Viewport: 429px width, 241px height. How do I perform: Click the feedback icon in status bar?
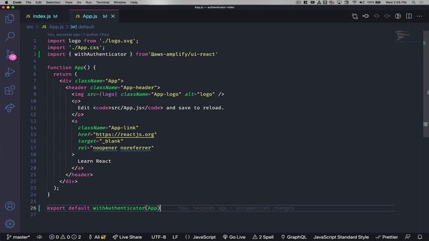408,237
